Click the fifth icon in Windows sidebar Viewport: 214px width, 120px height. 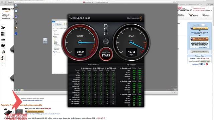click(16, 28)
